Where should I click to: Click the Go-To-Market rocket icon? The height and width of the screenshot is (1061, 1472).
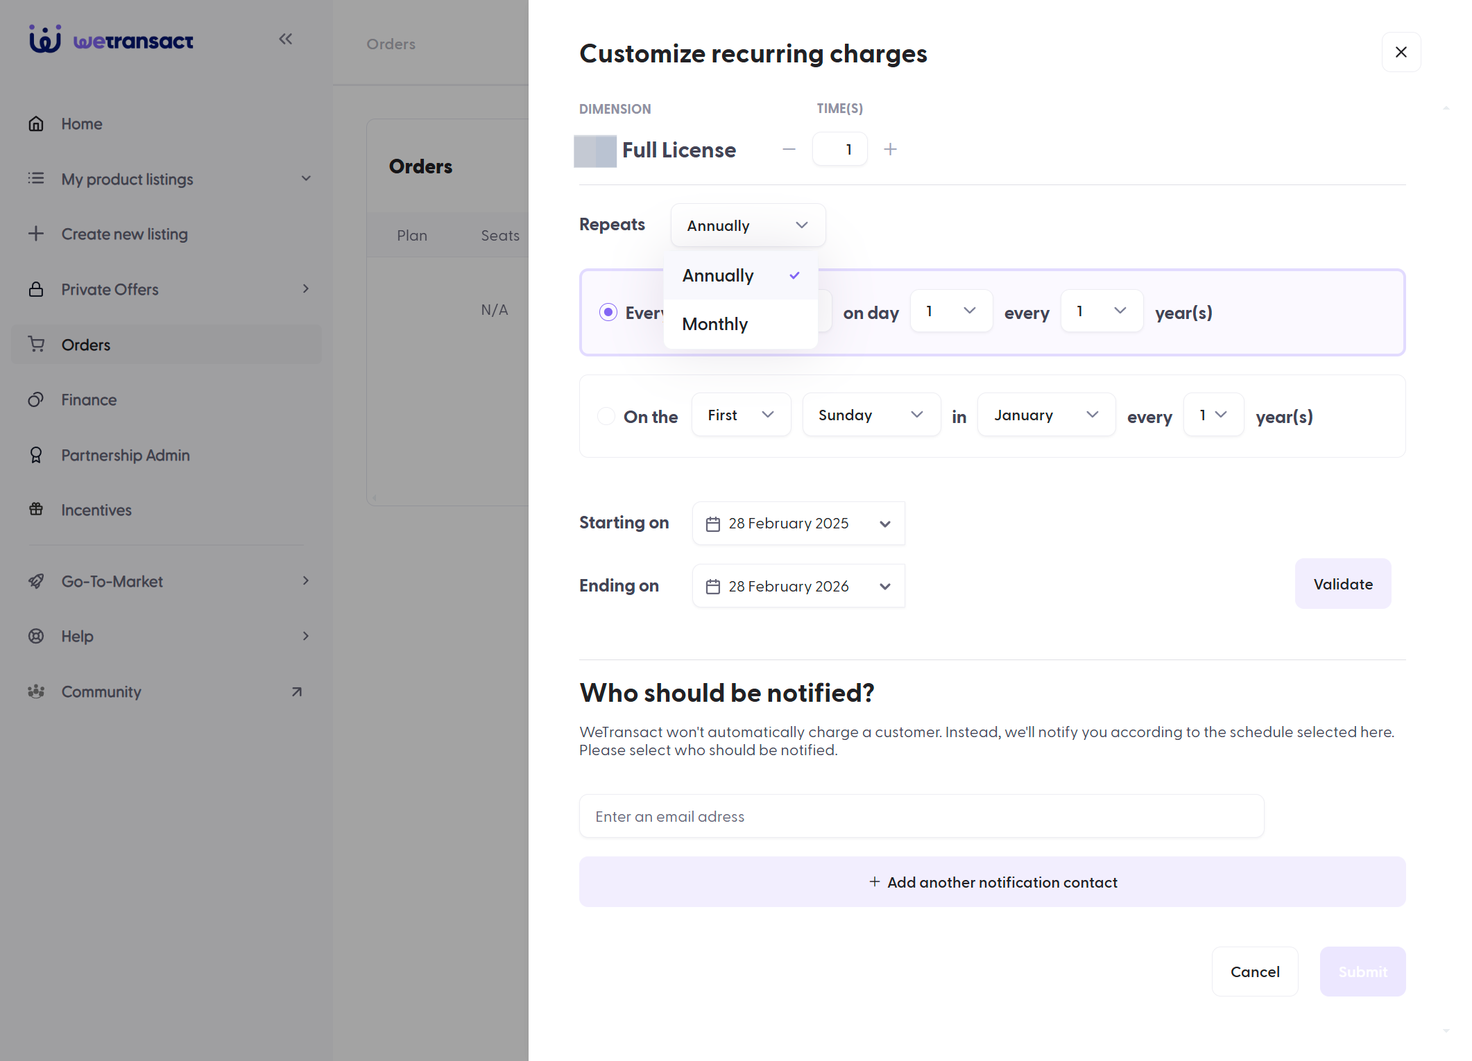point(36,581)
